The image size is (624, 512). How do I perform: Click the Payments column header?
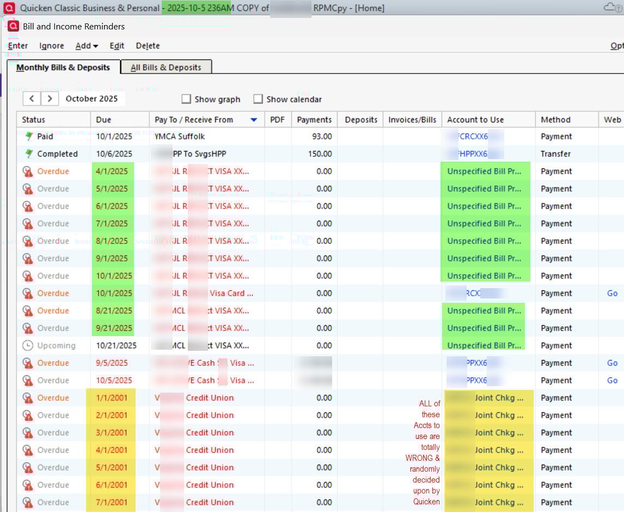(314, 120)
